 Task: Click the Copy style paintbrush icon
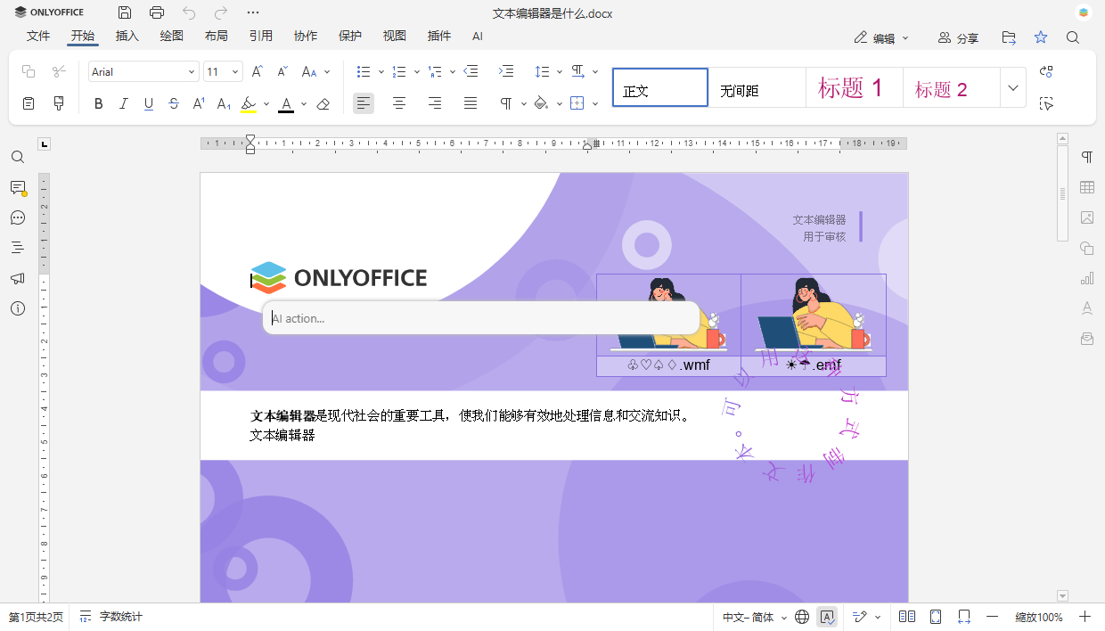[x=59, y=103]
